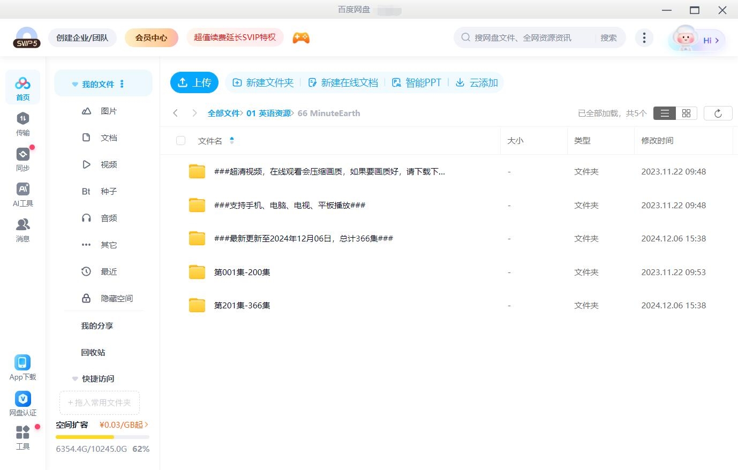Open 会员中心 button
Viewport: 738px width, 470px height.
pos(151,37)
